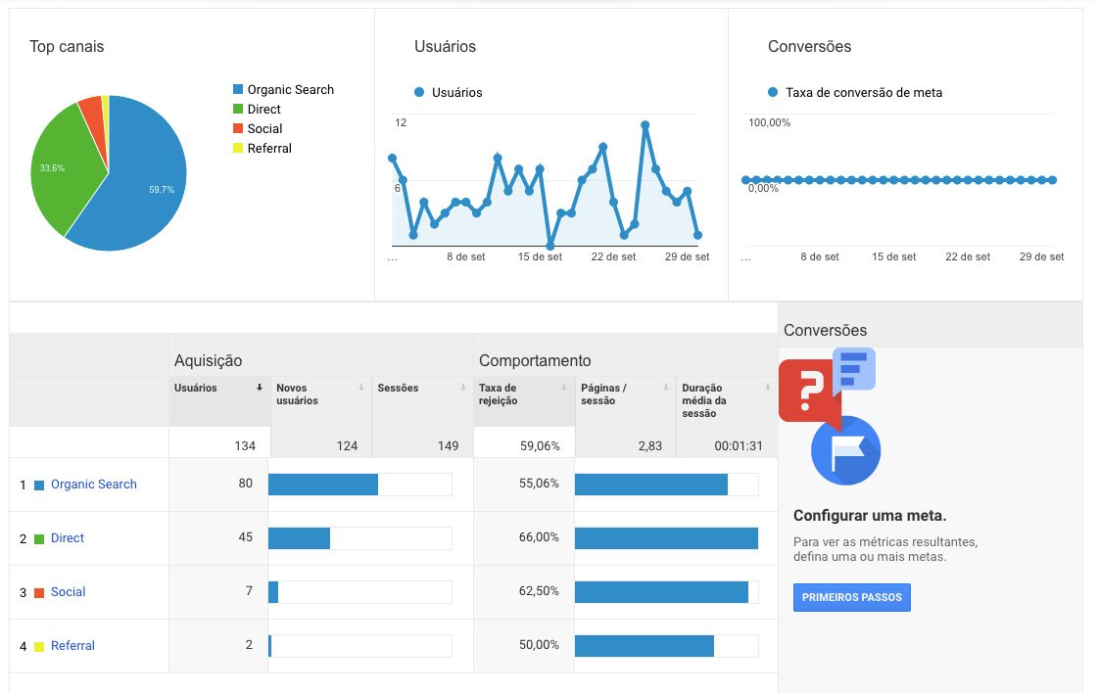Click the Novos usuários column header

pos(320,401)
